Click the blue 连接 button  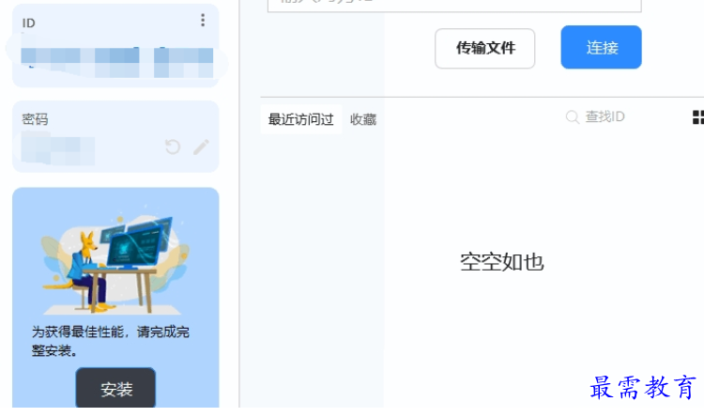(x=601, y=47)
